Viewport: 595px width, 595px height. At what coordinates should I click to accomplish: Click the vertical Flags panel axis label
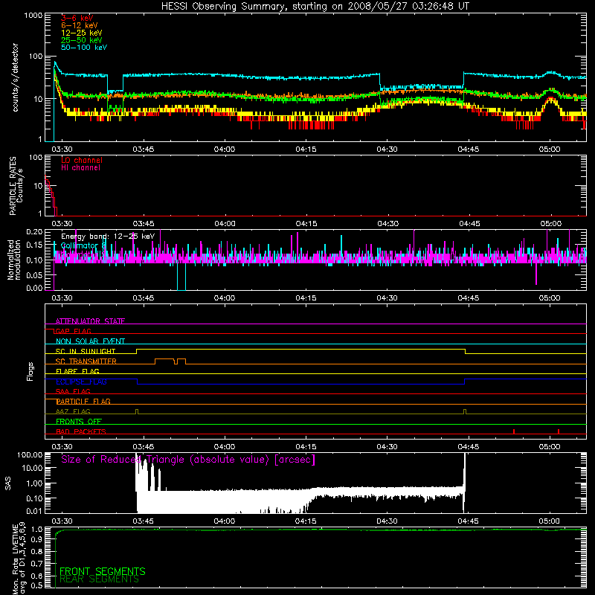tap(30, 371)
